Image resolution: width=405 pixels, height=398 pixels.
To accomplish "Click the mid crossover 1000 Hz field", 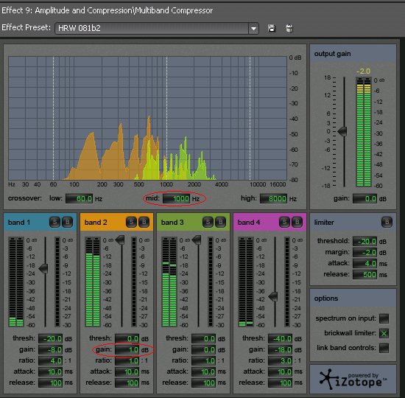I will click(177, 198).
